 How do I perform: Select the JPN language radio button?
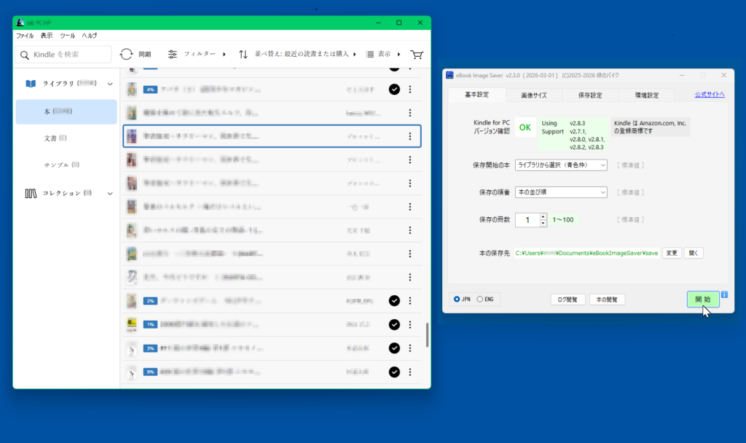click(x=457, y=299)
